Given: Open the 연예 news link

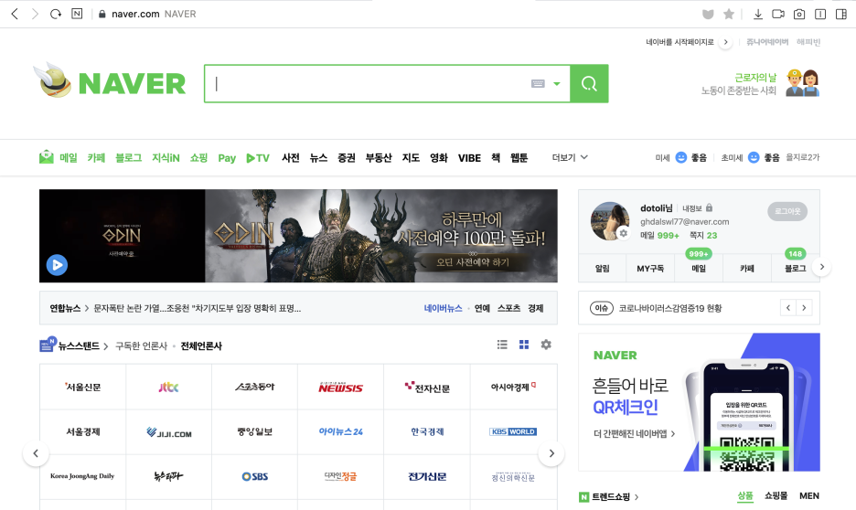Looking at the screenshot, I should pos(482,308).
